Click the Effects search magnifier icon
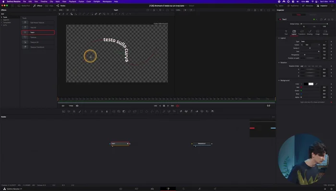This screenshot has width=336, height=191. [x=50, y=10]
